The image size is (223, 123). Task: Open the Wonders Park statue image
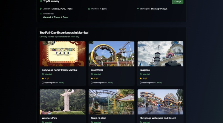coord(63,102)
